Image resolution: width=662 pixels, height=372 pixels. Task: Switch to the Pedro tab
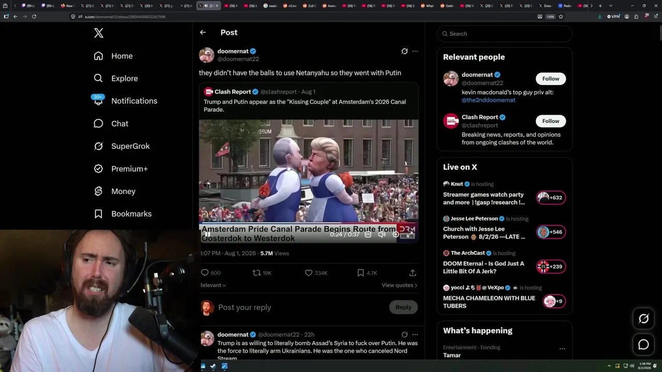pos(566,6)
